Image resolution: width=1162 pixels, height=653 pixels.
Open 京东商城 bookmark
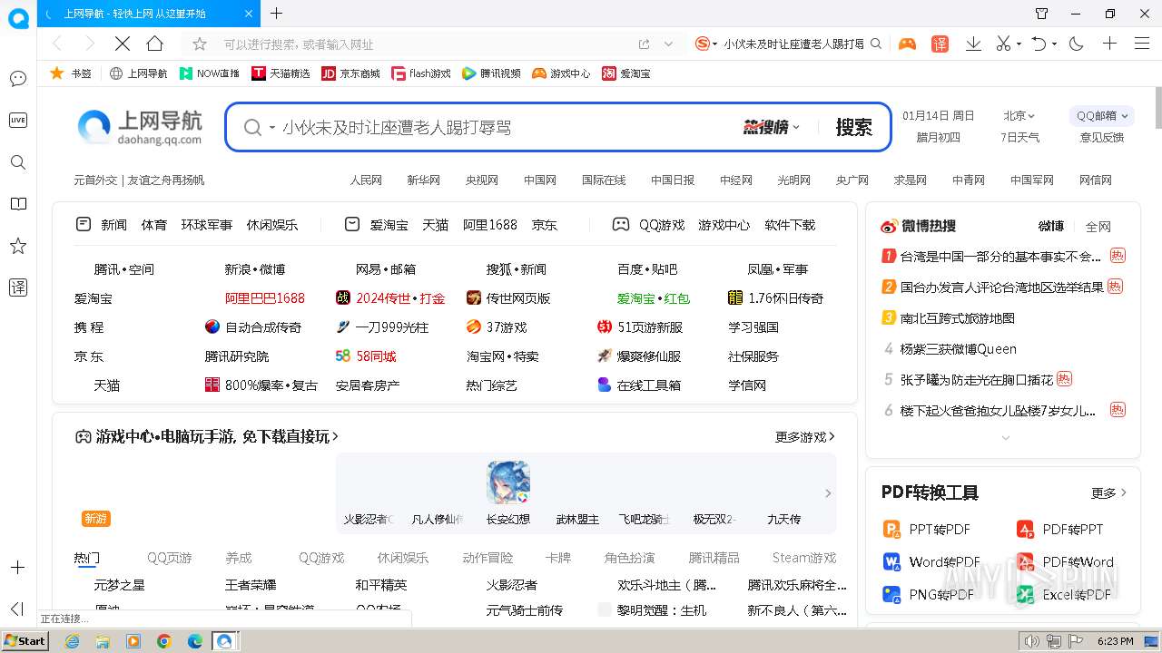click(x=351, y=73)
